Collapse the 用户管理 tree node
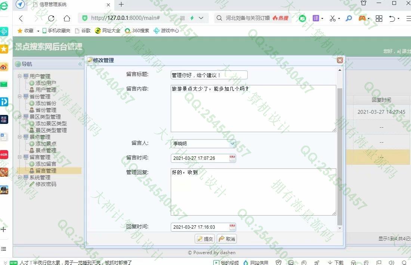411x265 pixels. point(20,76)
